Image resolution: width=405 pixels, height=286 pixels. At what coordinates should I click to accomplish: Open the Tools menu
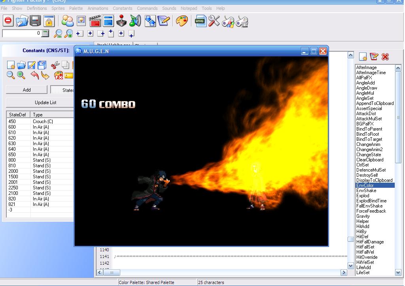coord(206,8)
